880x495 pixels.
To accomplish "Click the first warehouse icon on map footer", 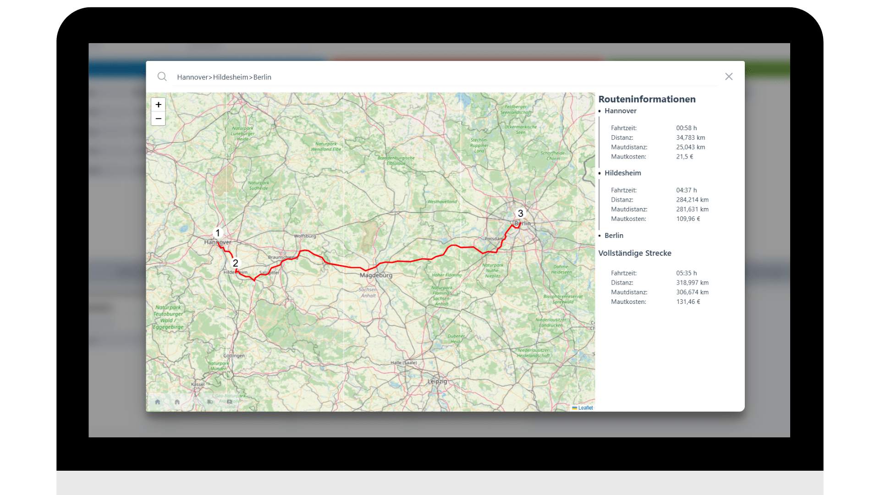I will point(158,402).
